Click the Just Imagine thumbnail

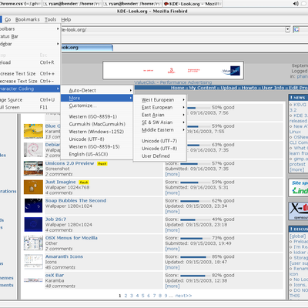pyautogui.click(x=33, y=187)
